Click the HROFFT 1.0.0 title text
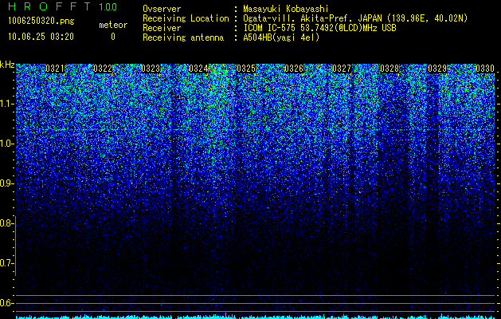Image resolution: width=501 pixels, height=319 pixels. pyautogui.click(x=62, y=6)
